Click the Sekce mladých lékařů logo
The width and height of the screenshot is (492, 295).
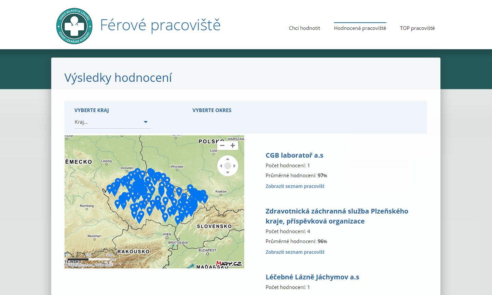point(74,26)
